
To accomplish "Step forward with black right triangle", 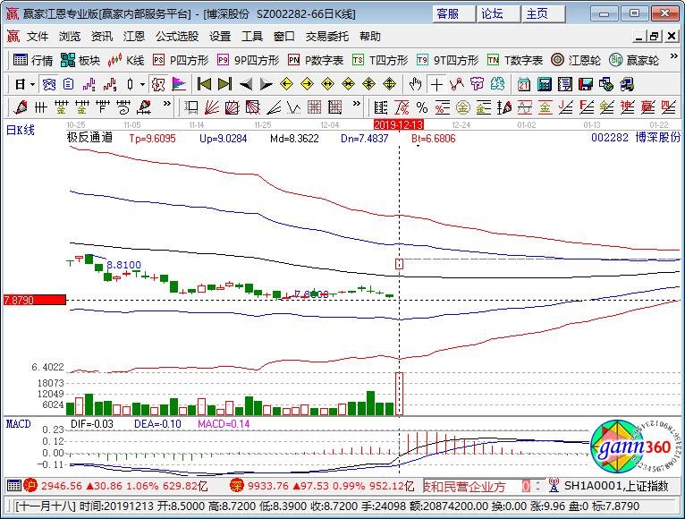I will coord(266,84).
